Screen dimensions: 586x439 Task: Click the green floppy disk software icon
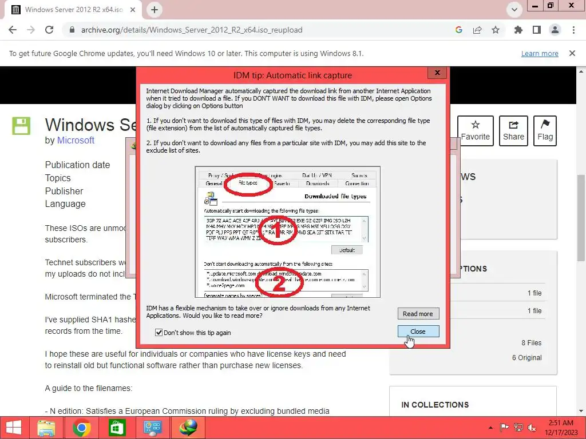[21, 126]
